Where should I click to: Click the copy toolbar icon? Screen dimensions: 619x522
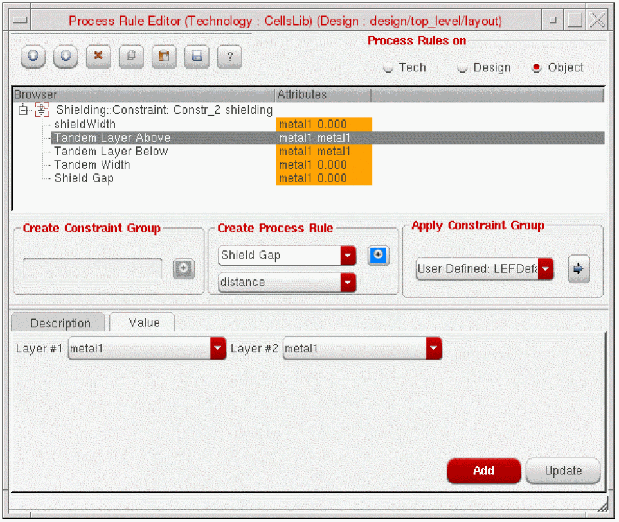[x=131, y=57]
